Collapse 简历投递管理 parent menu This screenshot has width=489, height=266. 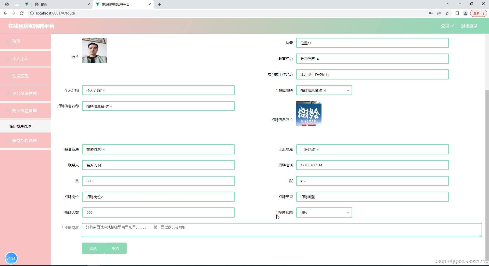point(25,111)
